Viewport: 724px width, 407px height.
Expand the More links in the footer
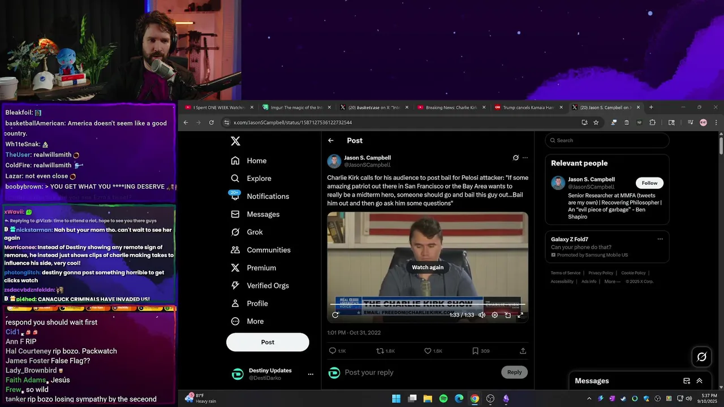pos(612,282)
